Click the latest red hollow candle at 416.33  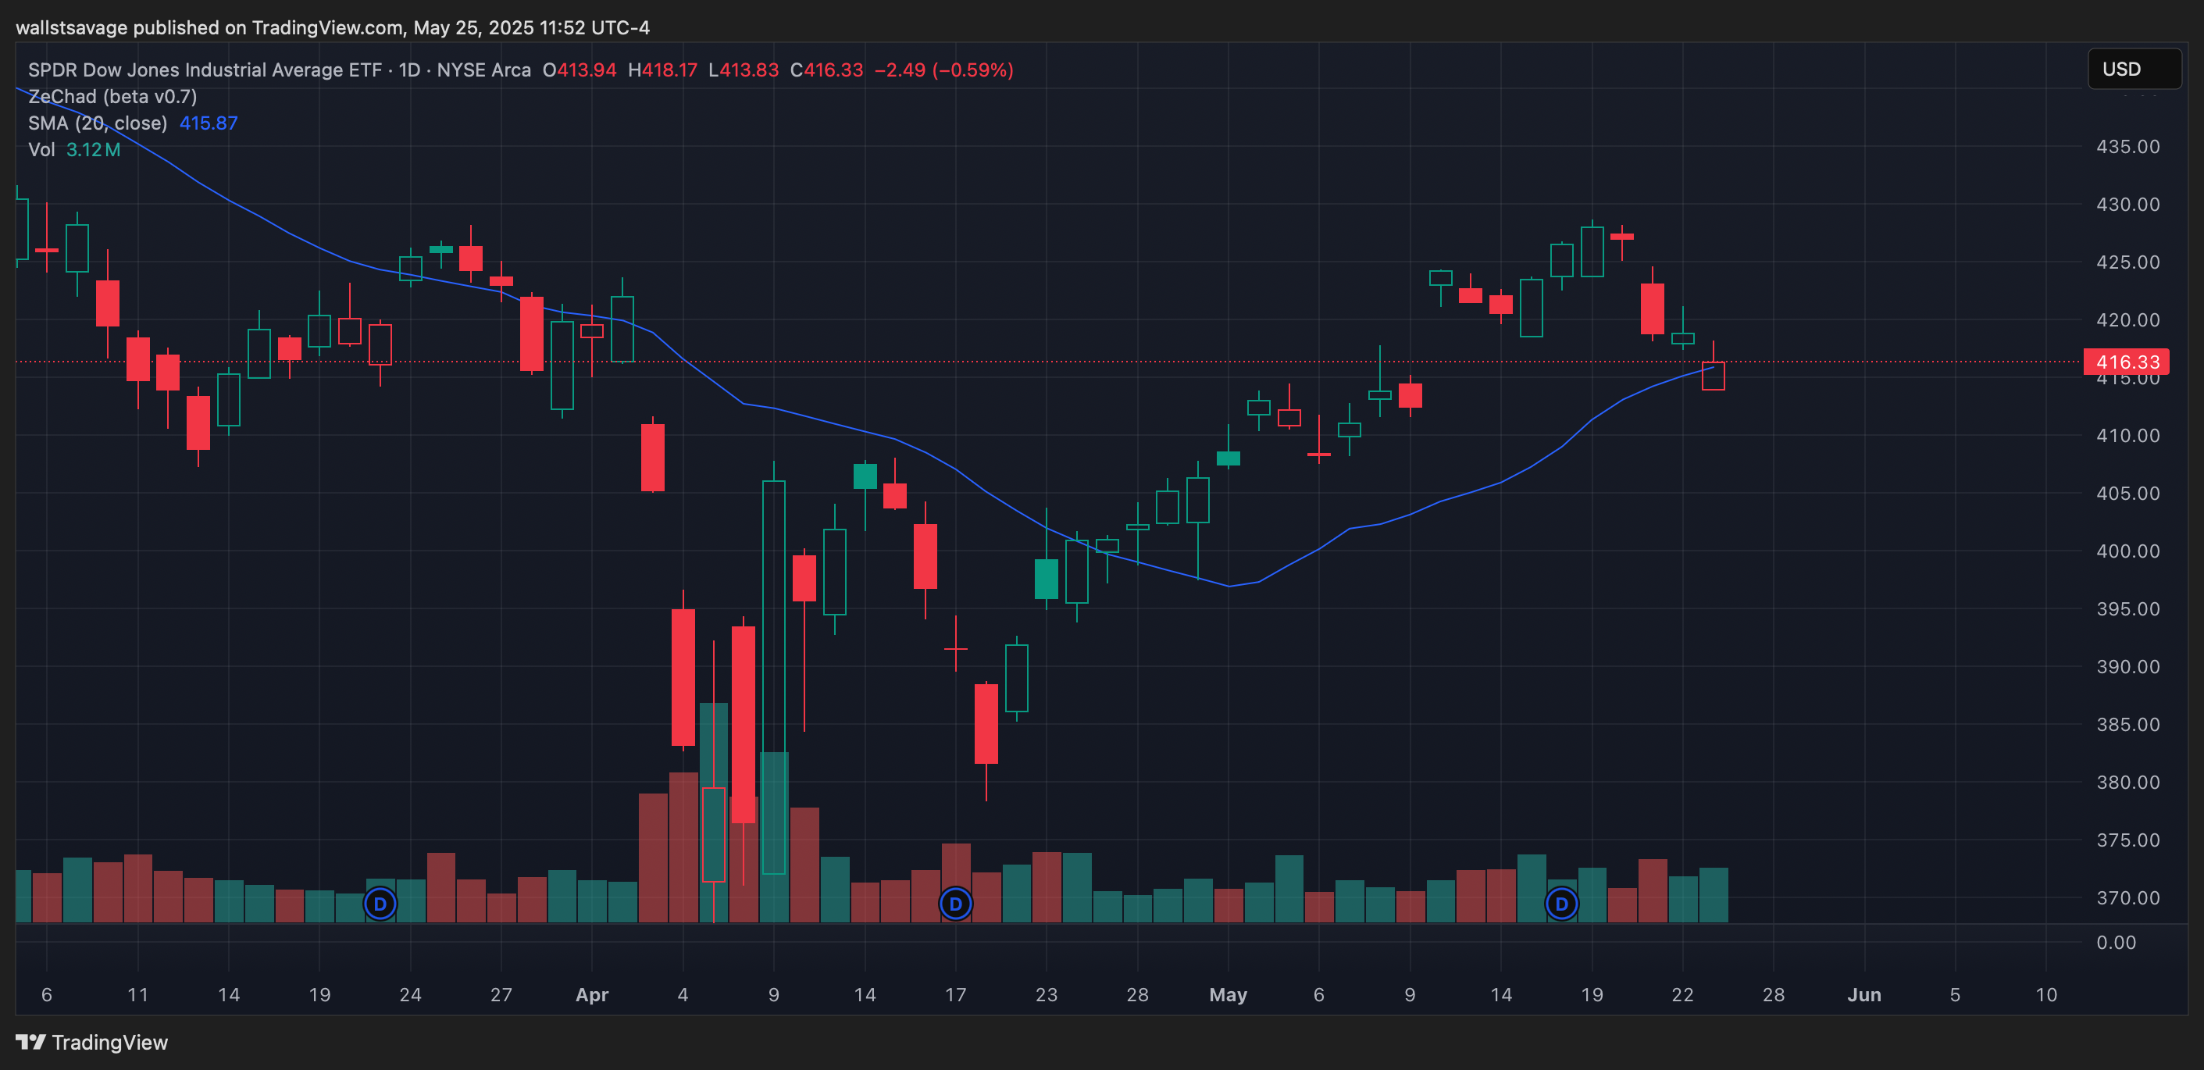click(1713, 376)
